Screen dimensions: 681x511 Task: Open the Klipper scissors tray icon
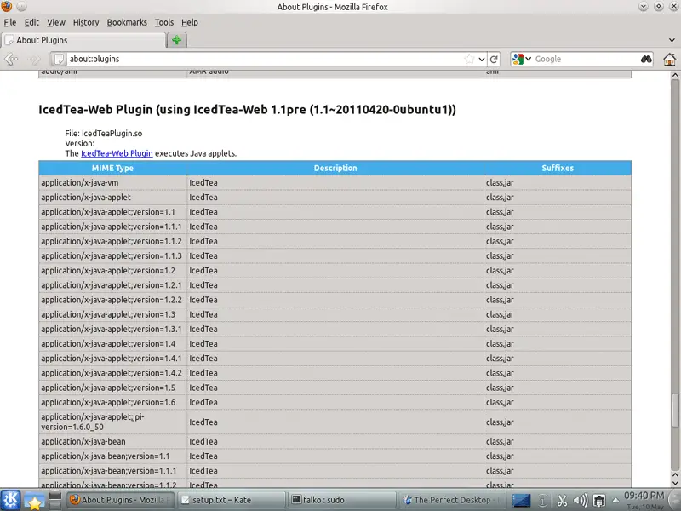click(562, 501)
